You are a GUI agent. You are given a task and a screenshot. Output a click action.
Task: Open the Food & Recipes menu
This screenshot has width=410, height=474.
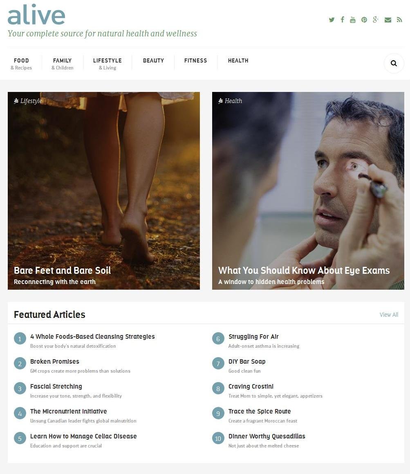point(21,64)
